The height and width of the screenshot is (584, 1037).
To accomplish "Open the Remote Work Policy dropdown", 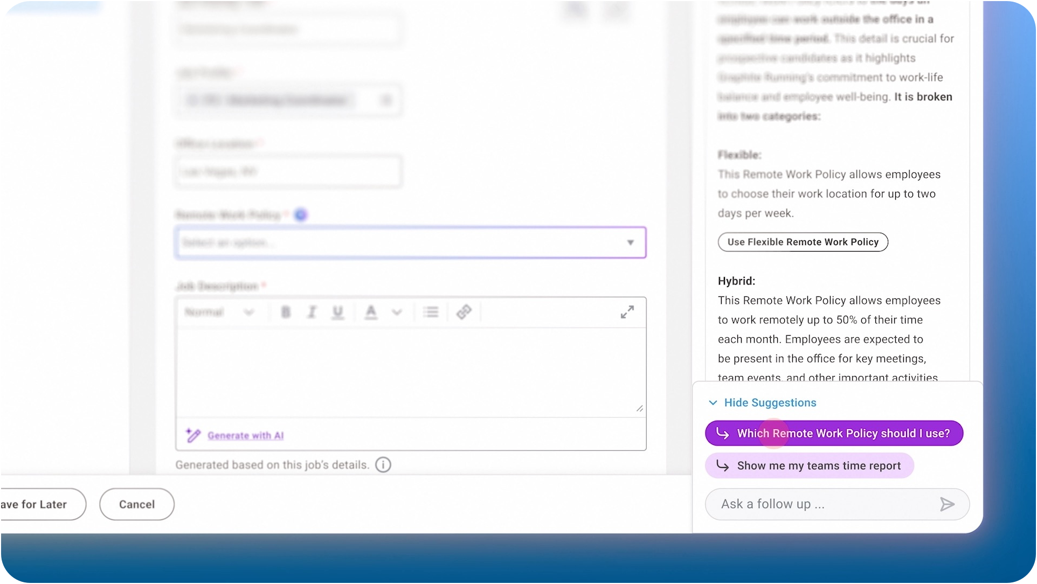I will pos(411,242).
